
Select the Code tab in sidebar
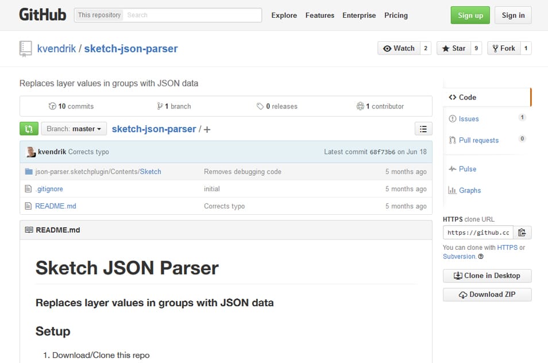pos(487,98)
